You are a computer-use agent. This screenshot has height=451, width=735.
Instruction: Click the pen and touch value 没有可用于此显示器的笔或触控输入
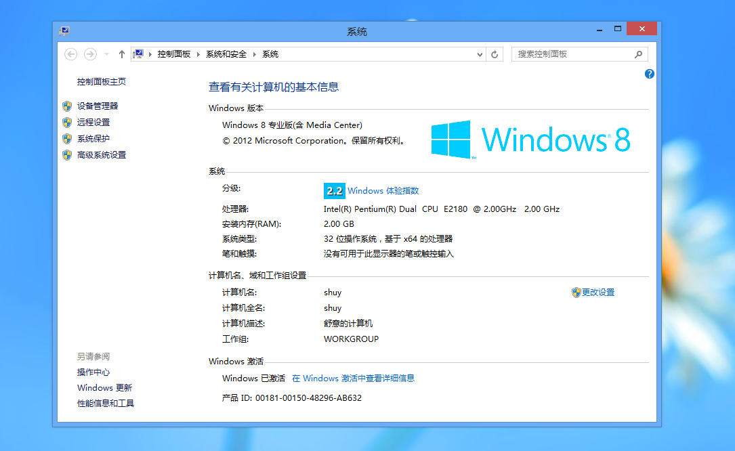(389, 254)
